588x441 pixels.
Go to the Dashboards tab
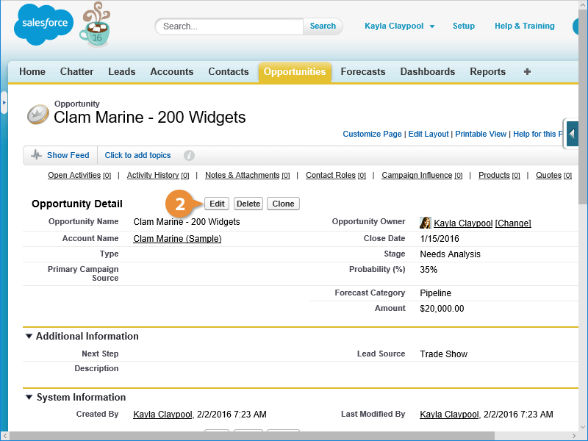428,71
